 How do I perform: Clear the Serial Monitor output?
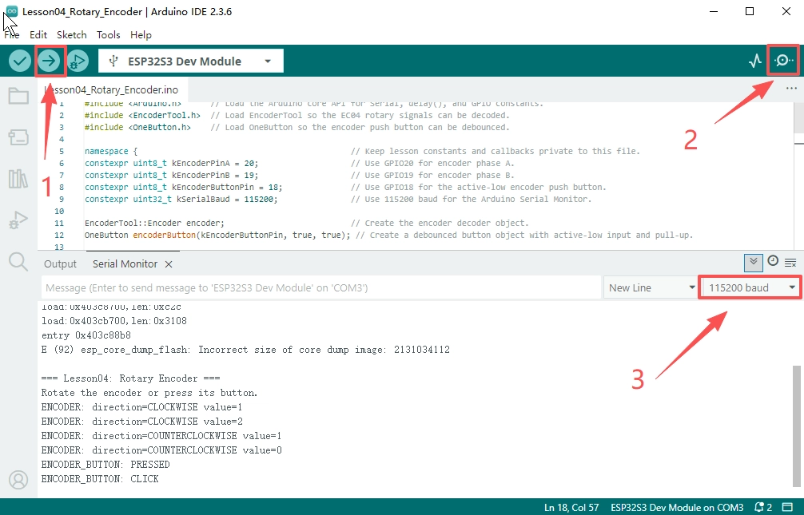(790, 263)
